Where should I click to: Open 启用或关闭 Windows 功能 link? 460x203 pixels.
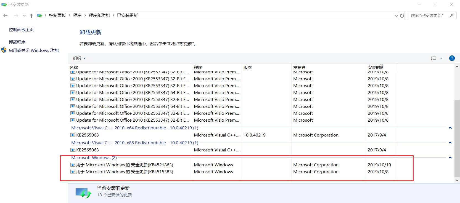click(34, 50)
